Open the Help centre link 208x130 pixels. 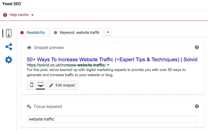pyautogui.click(x=19, y=15)
